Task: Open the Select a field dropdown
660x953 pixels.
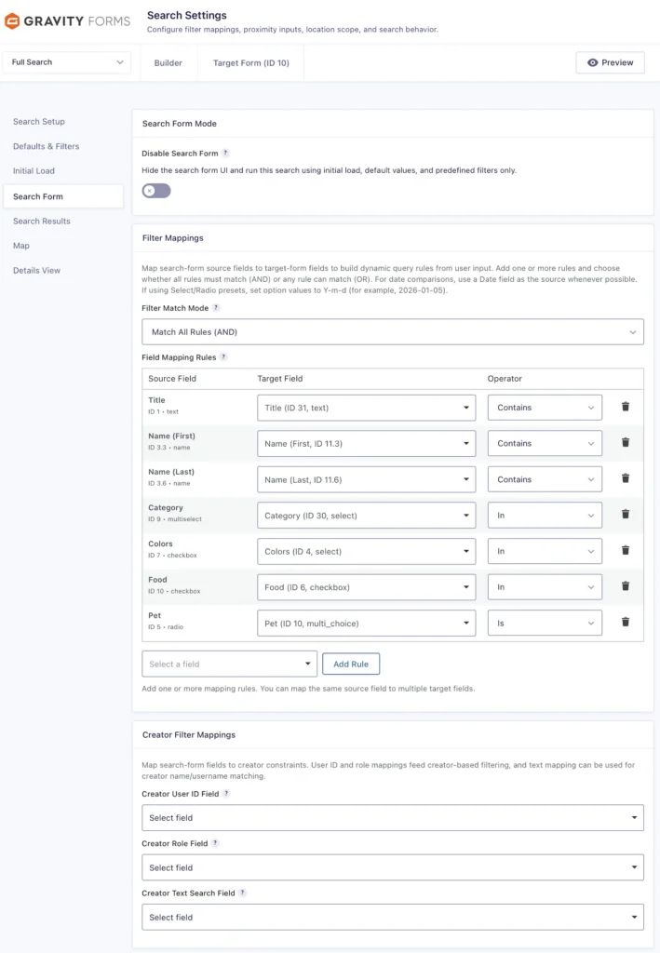Action: (230, 664)
